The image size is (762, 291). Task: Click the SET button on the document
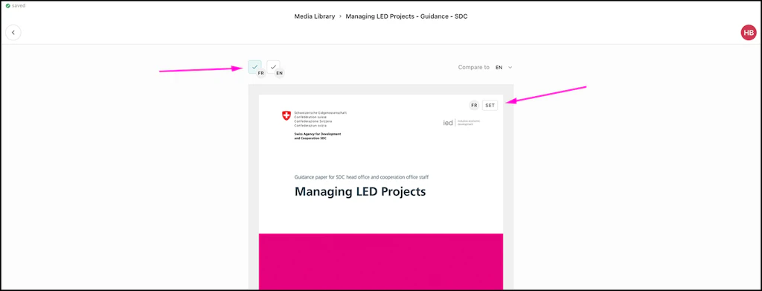pos(490,105)
